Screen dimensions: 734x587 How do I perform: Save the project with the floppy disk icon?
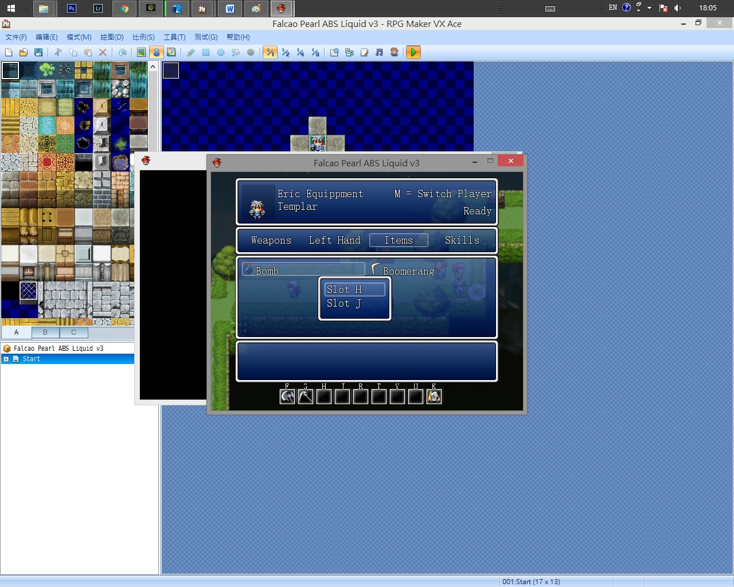(x=38, y=52)
